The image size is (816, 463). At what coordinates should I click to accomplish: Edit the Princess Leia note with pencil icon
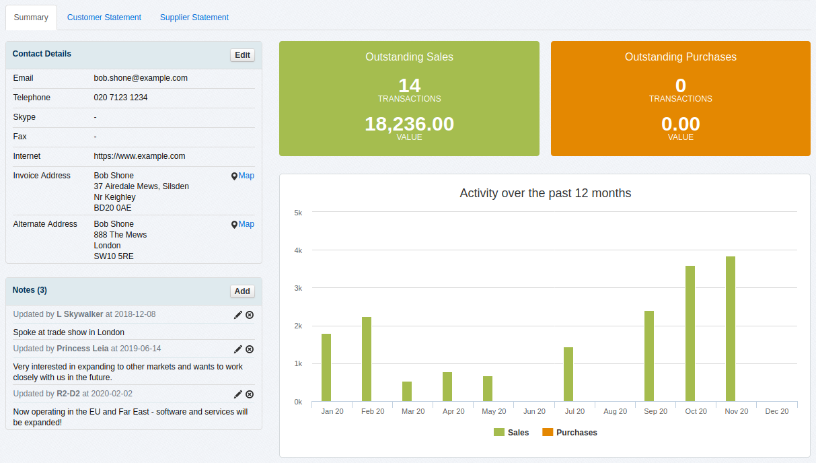(237, 349)
